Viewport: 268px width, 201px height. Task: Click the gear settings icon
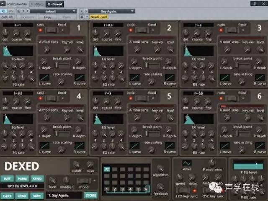point(82,17)
